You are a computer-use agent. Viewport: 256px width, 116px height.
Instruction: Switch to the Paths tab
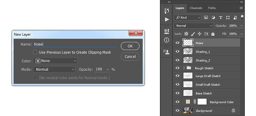tap(212, 8)
